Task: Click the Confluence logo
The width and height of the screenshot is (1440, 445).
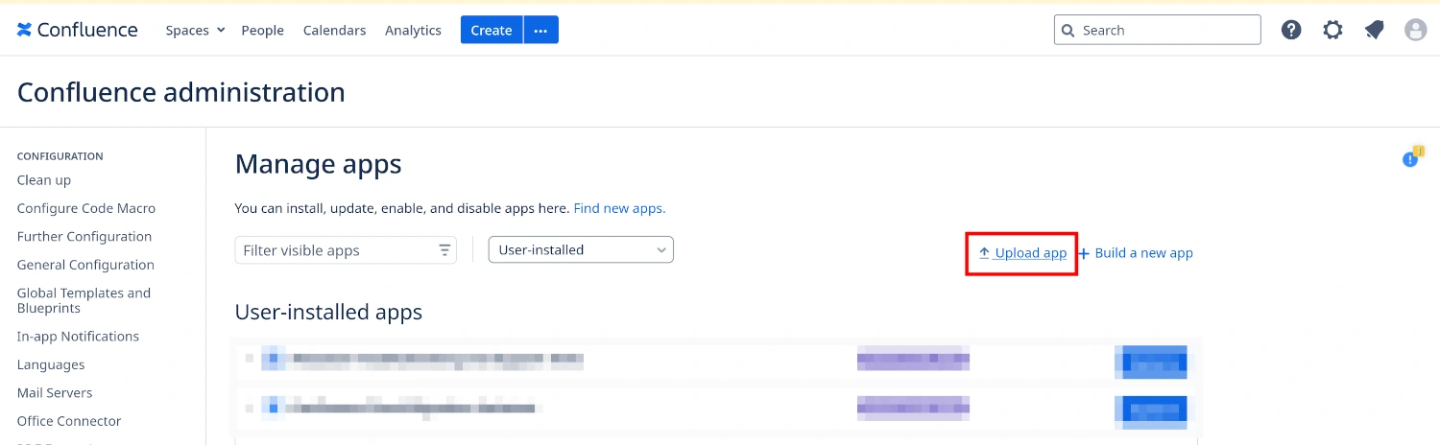Action: point(77,30)
